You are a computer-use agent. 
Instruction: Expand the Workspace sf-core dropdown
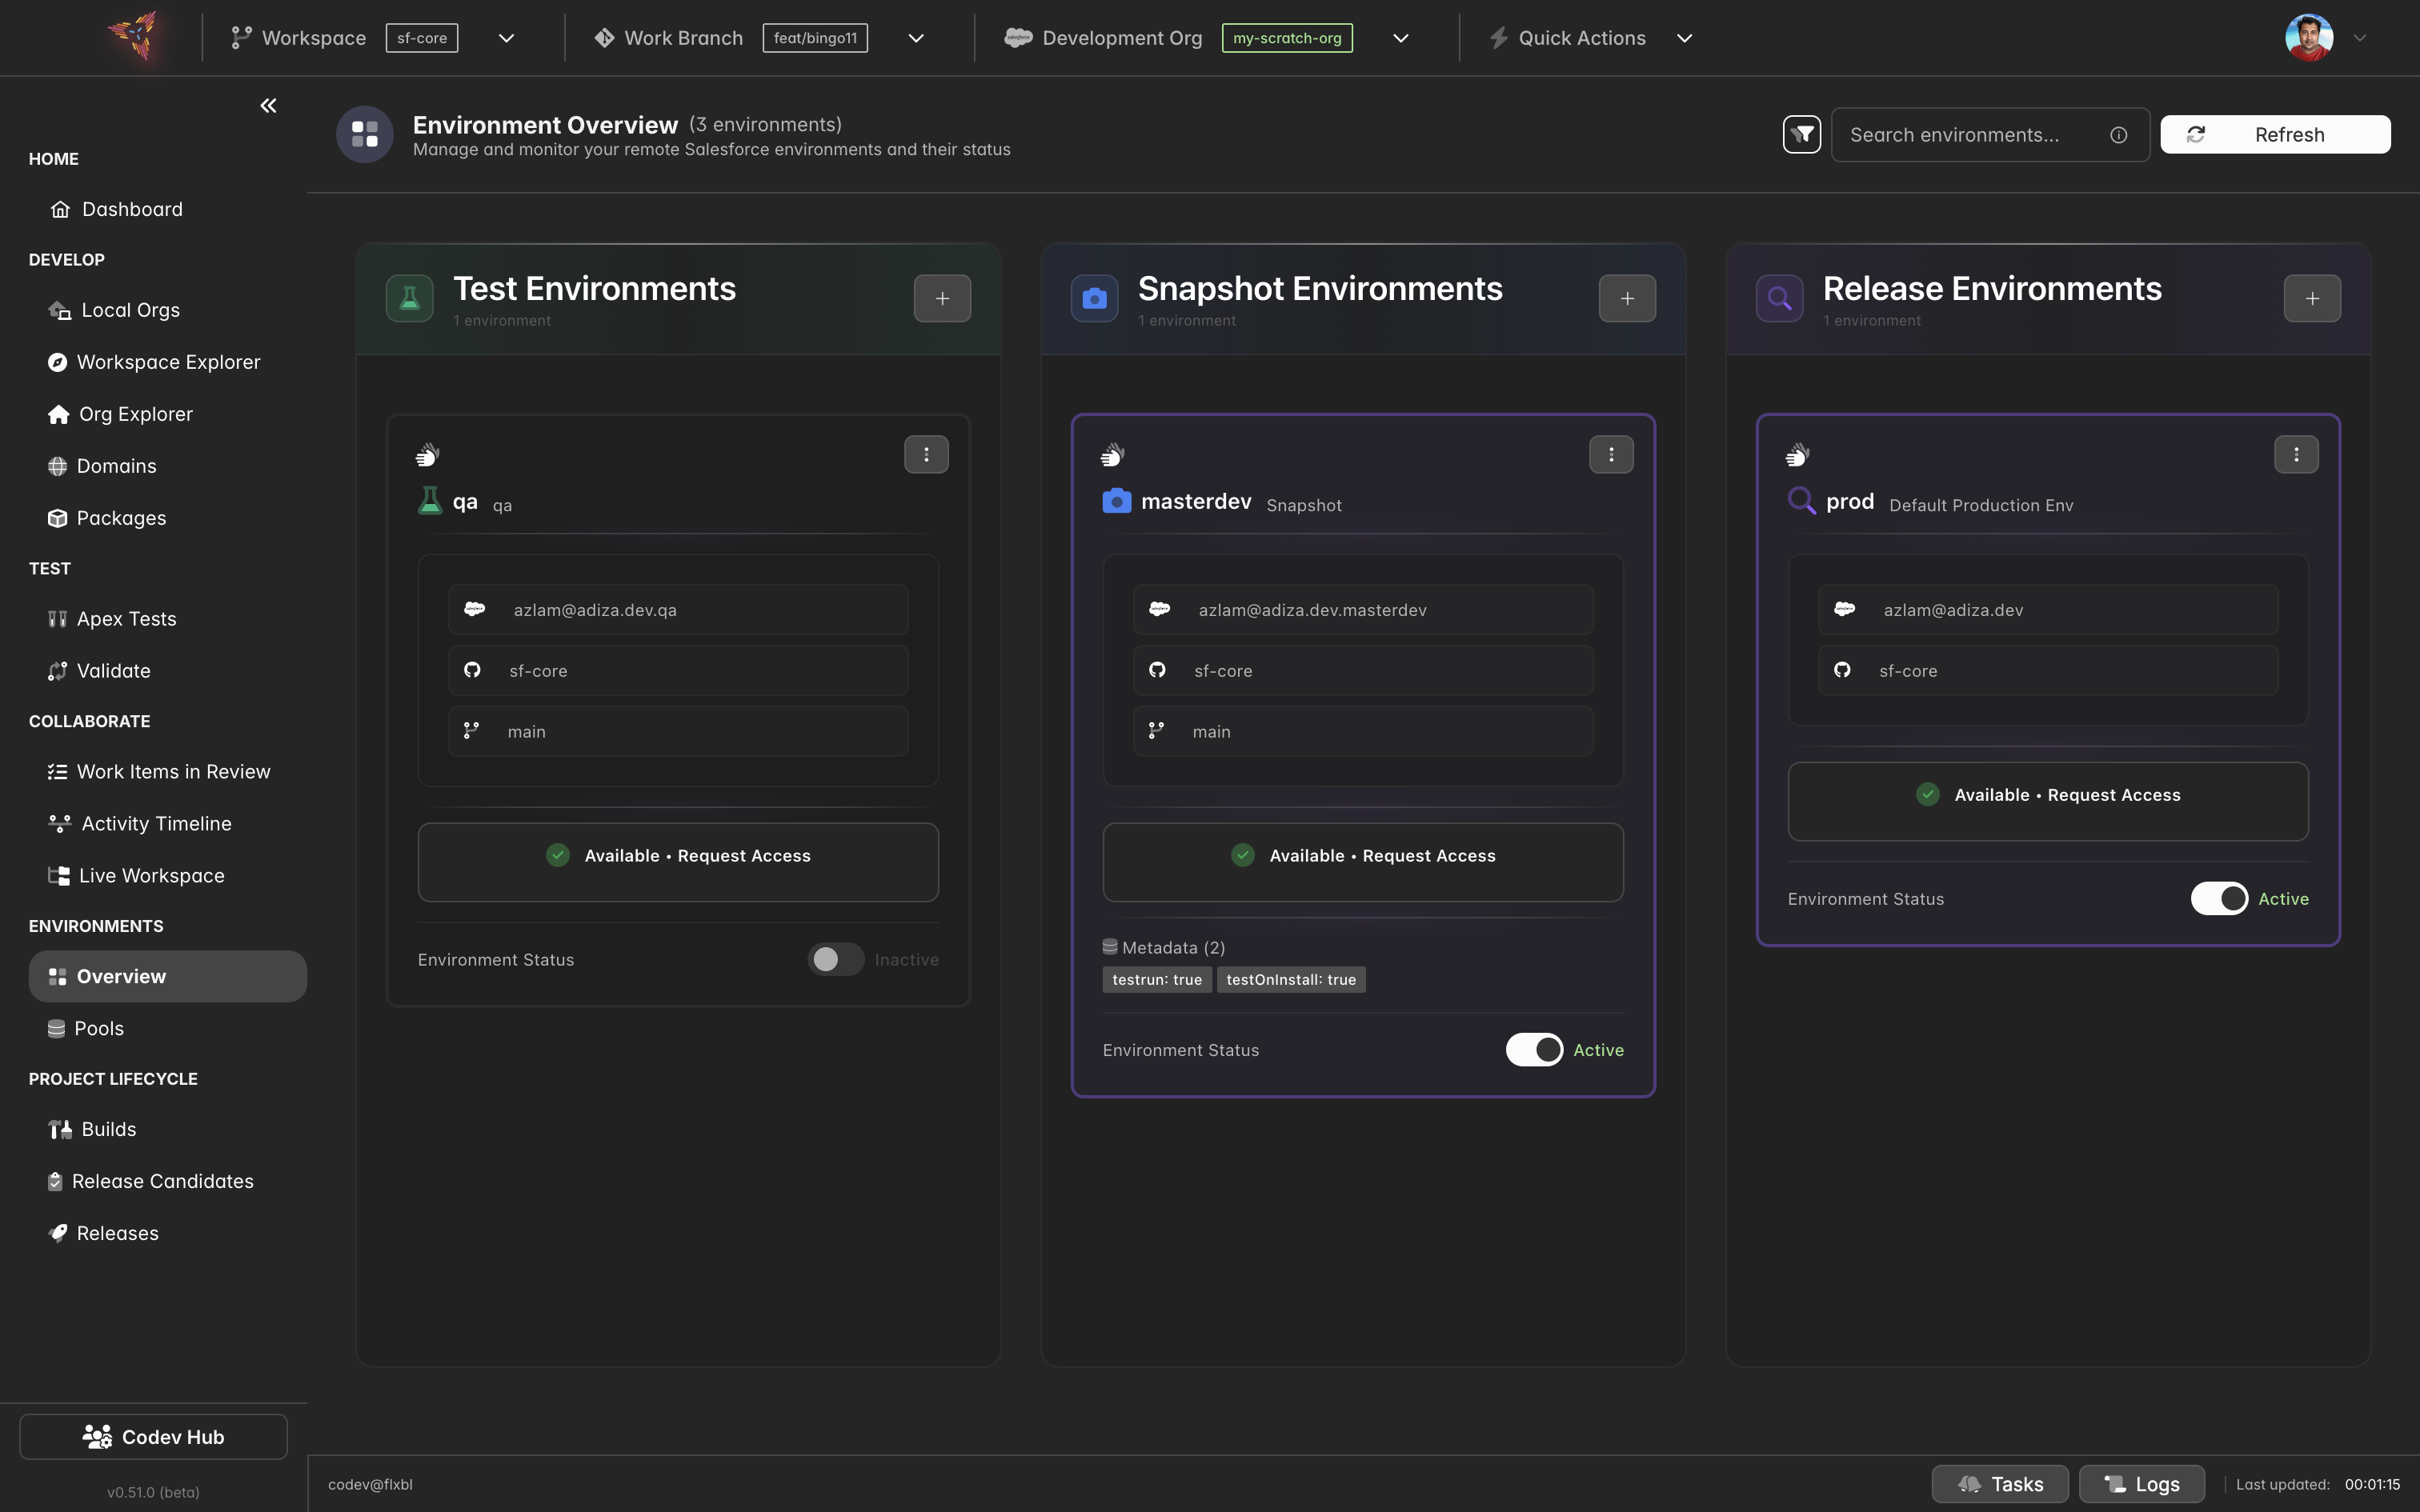(x=506, y=38)
